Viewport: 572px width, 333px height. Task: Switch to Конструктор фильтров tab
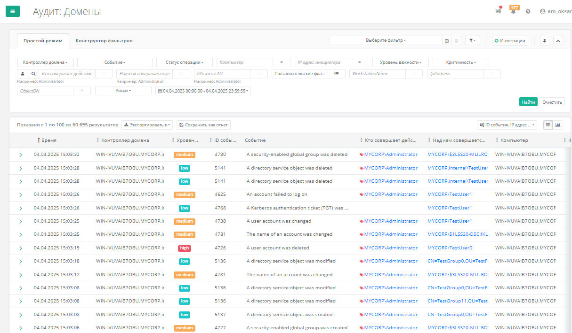coord(104,41)
